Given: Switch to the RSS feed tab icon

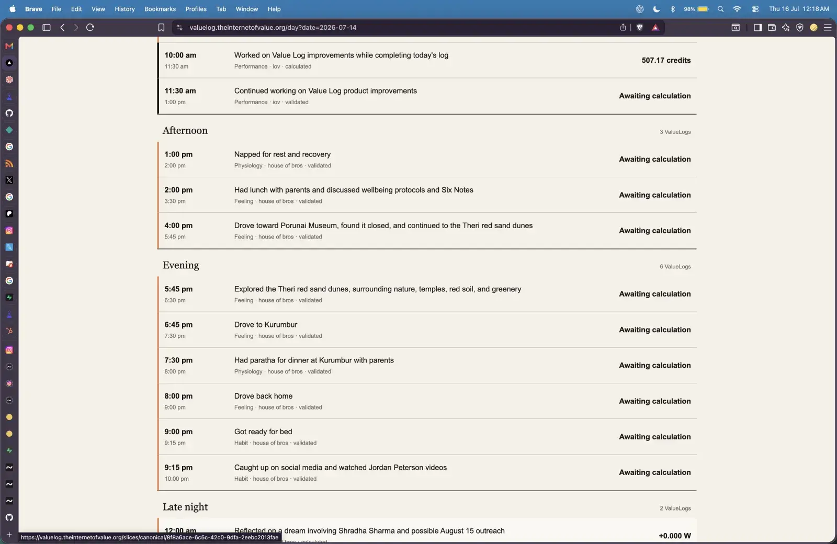Looking at the screenshot, I should 9,163.
